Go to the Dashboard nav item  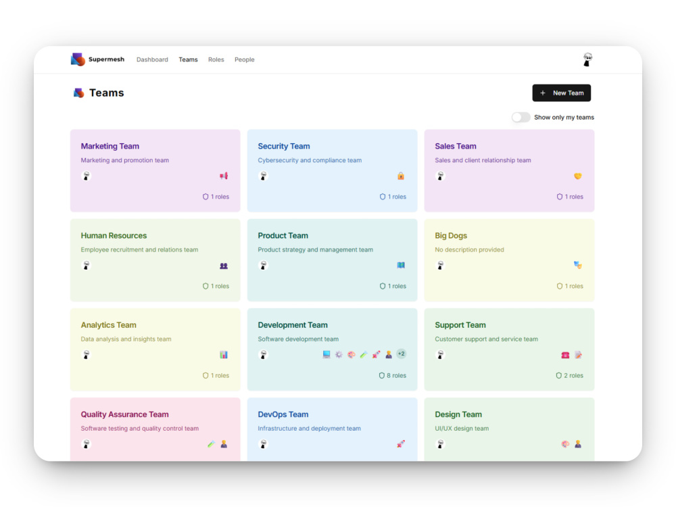(x=152, y=59)
